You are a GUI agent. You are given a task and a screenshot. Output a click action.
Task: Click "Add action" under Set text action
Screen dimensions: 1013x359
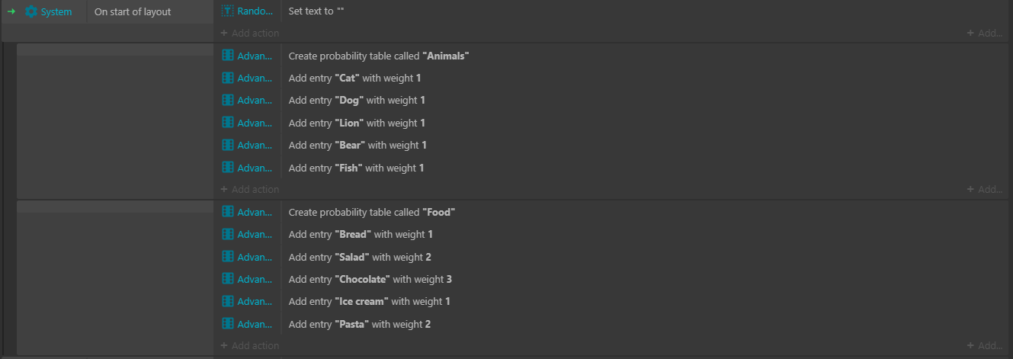click(x=250, y=33)
